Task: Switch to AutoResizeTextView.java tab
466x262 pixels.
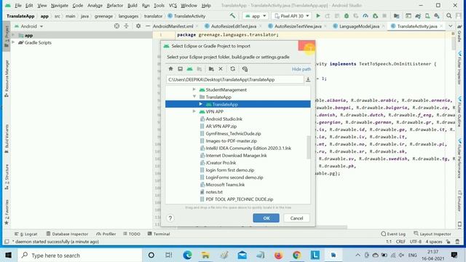Action: [x=298, y=26]
